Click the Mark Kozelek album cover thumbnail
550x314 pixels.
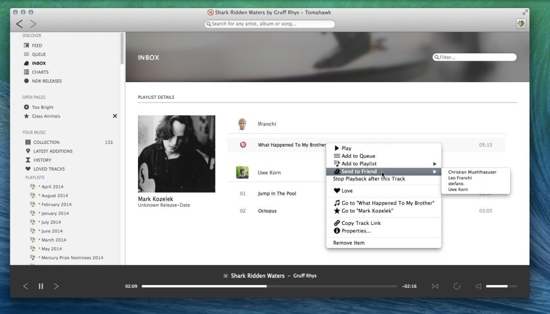pyautogui.click(x=176, y=154)
